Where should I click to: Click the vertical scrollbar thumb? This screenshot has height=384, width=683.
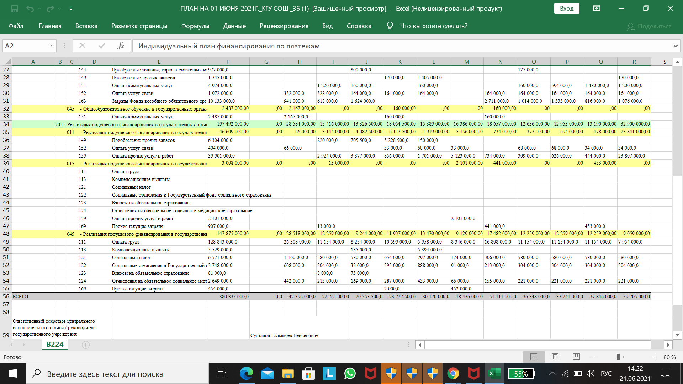point(677,240)
